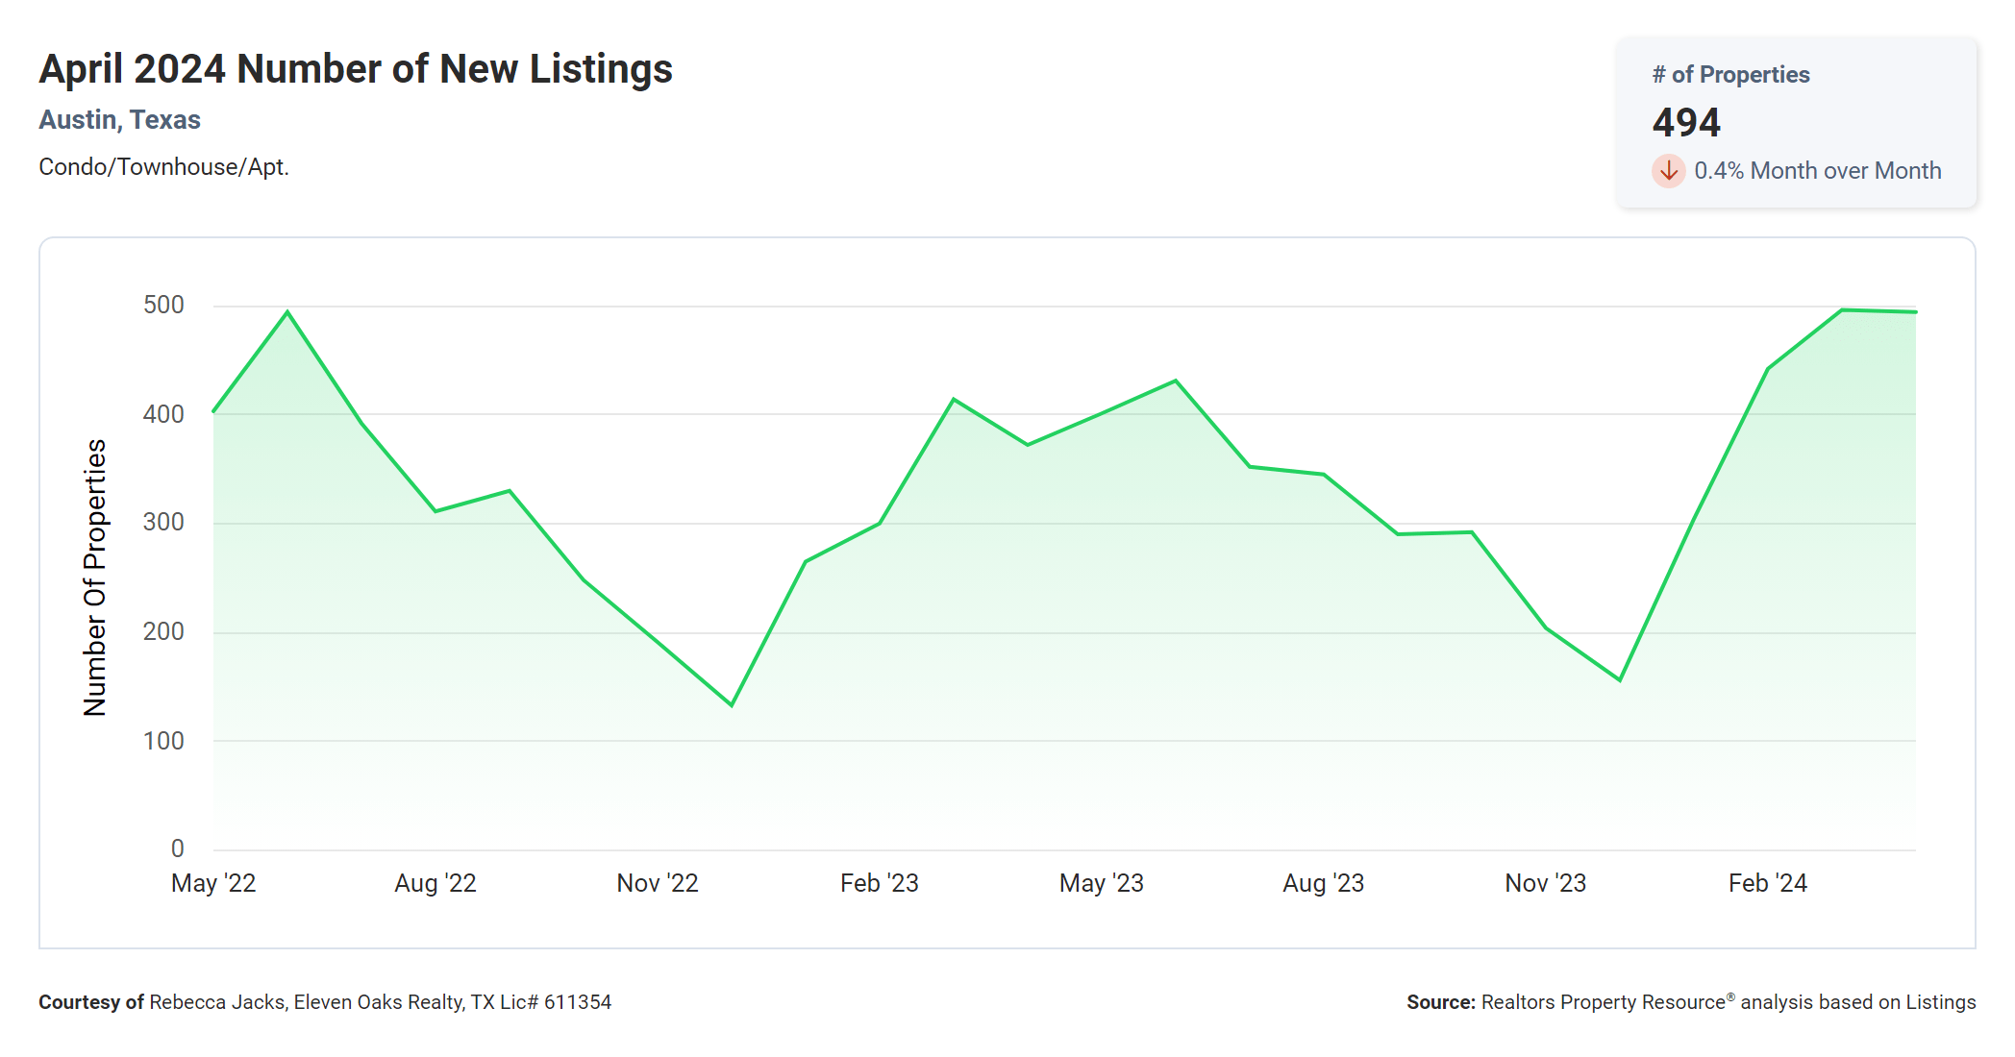Click the Aug '22 x-axis label
Screen dimensions: 2015x1057
pyautogui.click(x=435, y=883)
